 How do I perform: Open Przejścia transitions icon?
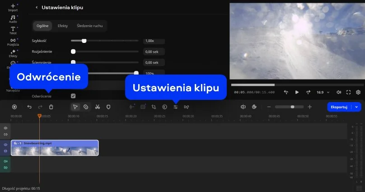[x=13, y=42]
